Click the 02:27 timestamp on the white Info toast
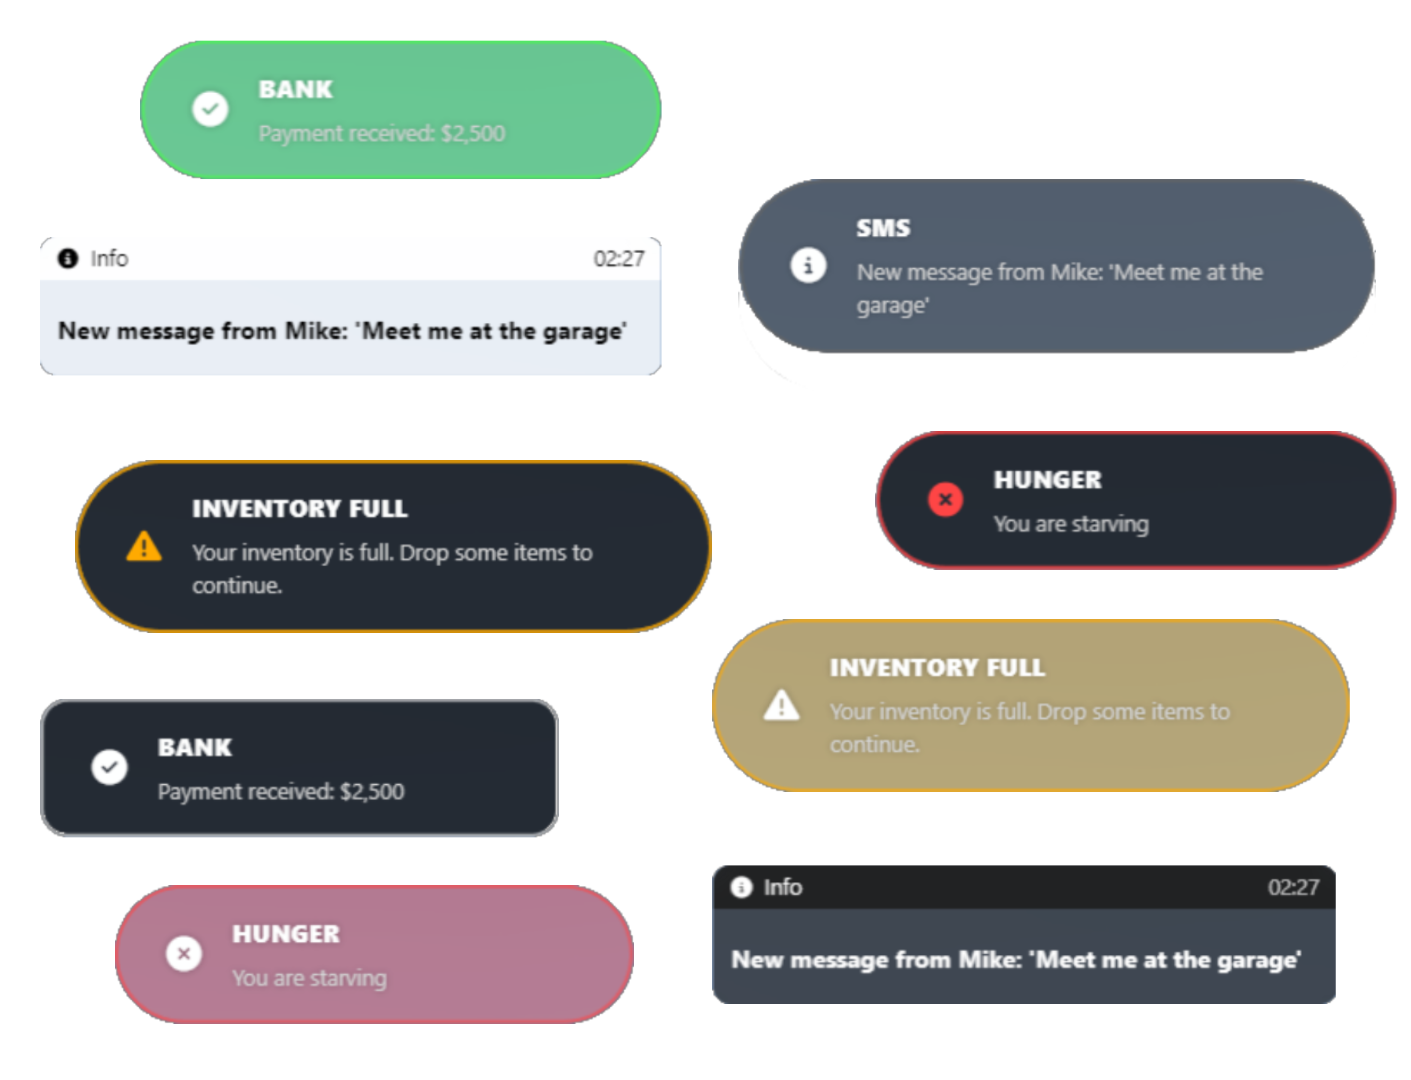1411x1080 pixels. point(619,259)
